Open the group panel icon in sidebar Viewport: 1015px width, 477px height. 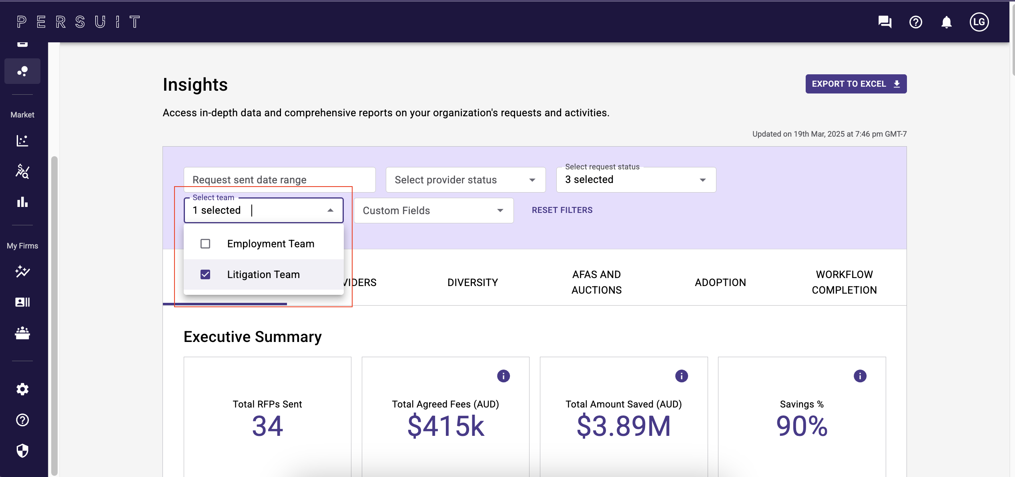[x=22, y=333]
